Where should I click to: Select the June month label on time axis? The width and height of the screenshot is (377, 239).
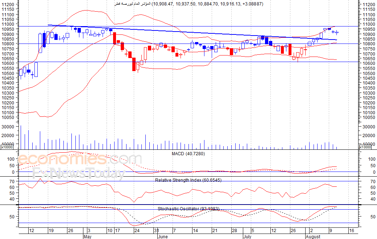(x=163, y=236)
